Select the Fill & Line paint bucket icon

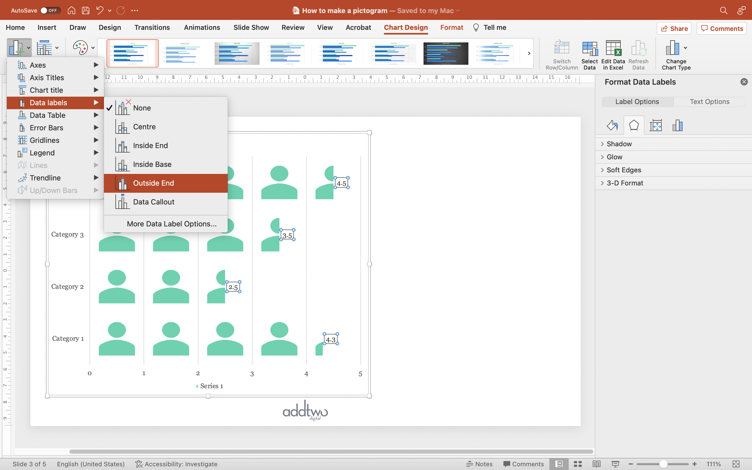click(x=612, y=126)
